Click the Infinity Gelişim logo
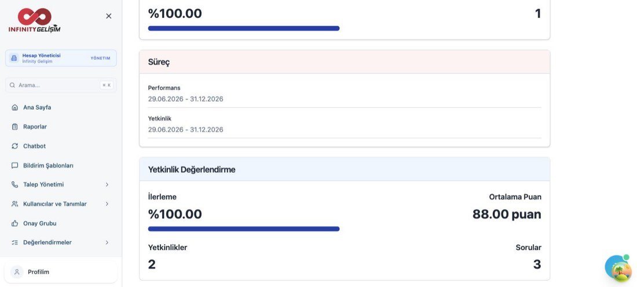Image resolution: width=637 pixels, height=287 pixels. (35, 20)
